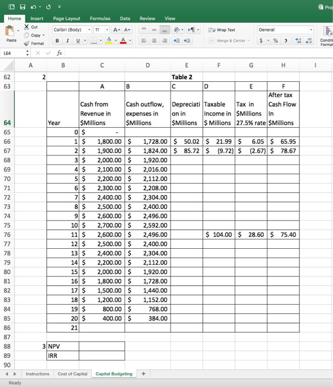Click the Paste clipboard icon

click(x=10, y=31)
